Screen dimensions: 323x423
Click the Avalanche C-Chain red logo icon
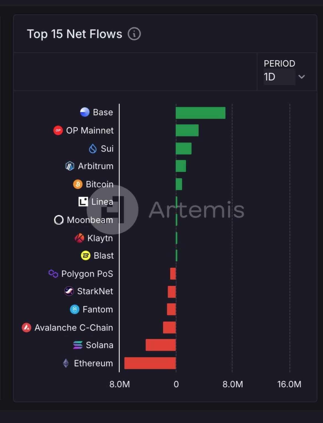pos(27,328)
